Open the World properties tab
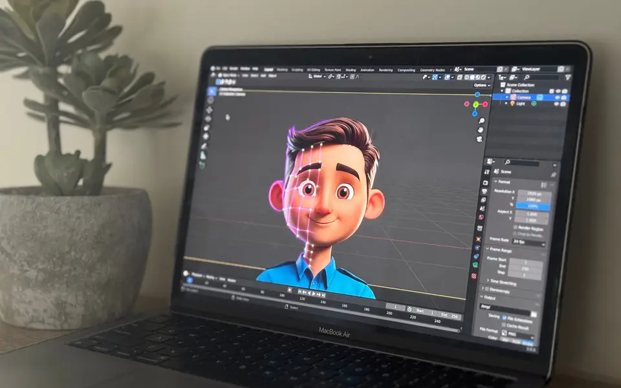Viewport: 621px width, 388px height. (x=481, y=217)
